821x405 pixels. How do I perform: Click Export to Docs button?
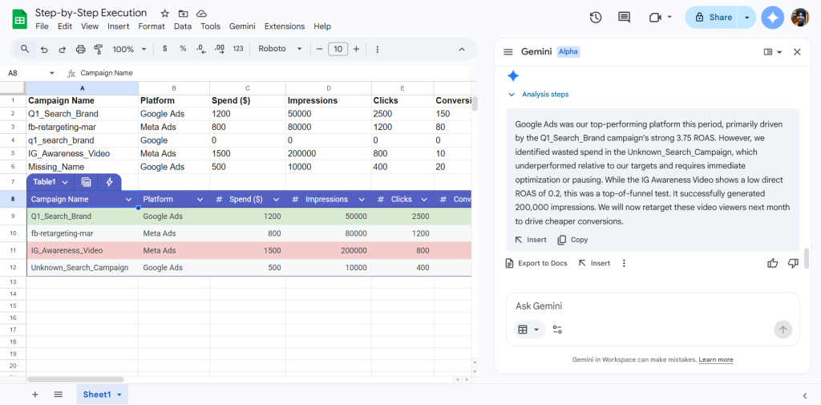click(x=536, y=263)
